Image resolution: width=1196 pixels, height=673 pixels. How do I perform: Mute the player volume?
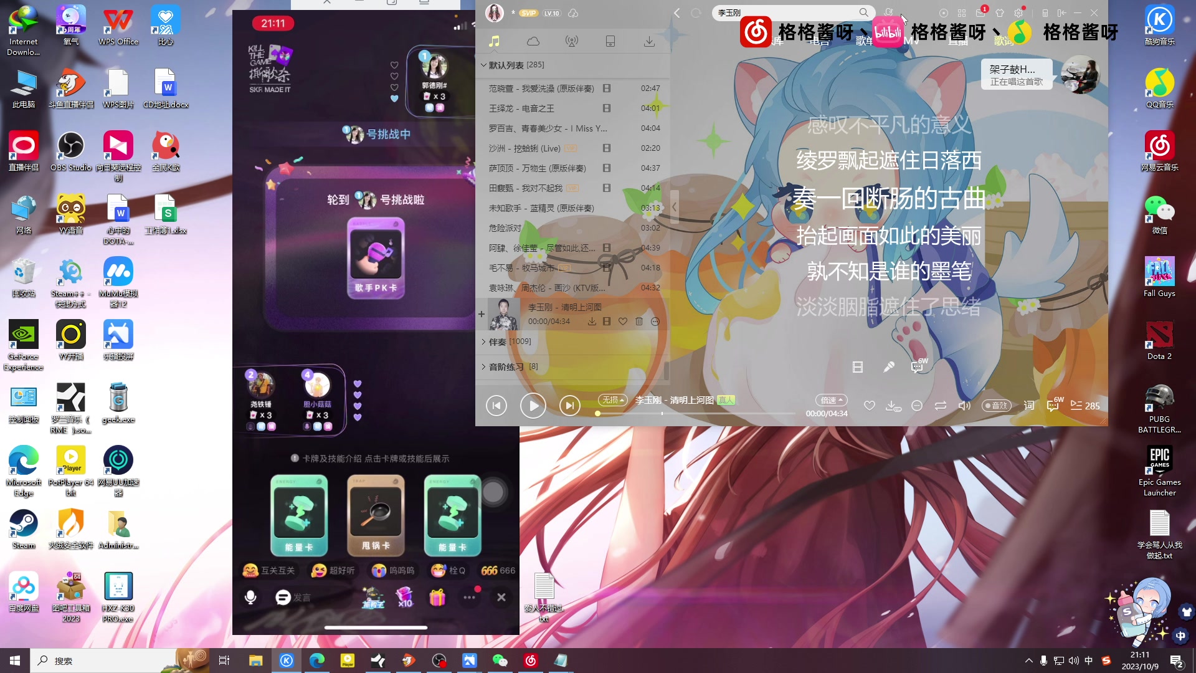[x=964, y=406]
